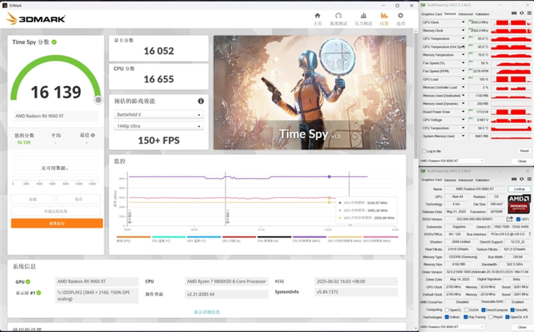Image resolution: width=534 pixels, height=332 pixels.
Task: Open Advanced tab in GPU-Z Sensors window
Action: tap(466, 14)
